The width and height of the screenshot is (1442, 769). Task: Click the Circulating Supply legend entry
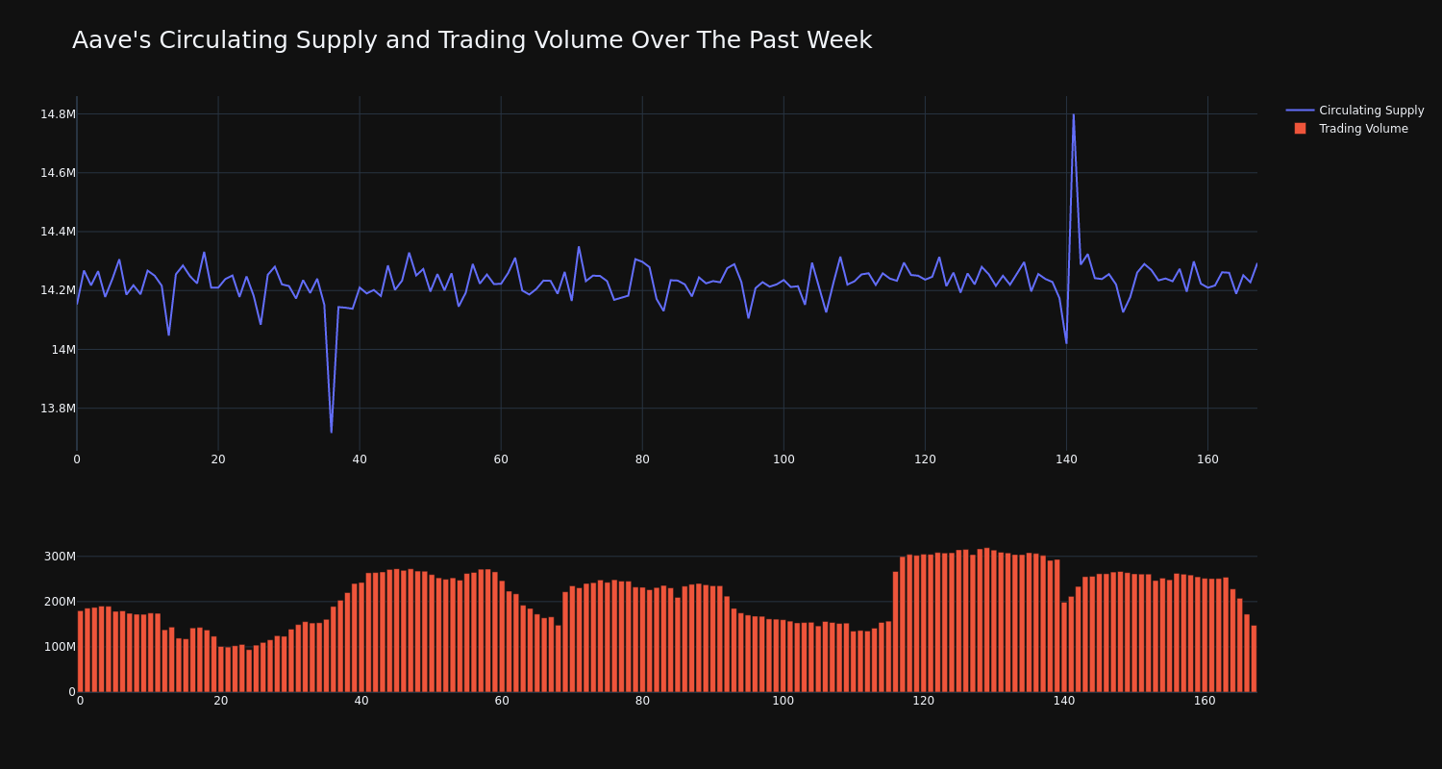[1355, 111]
